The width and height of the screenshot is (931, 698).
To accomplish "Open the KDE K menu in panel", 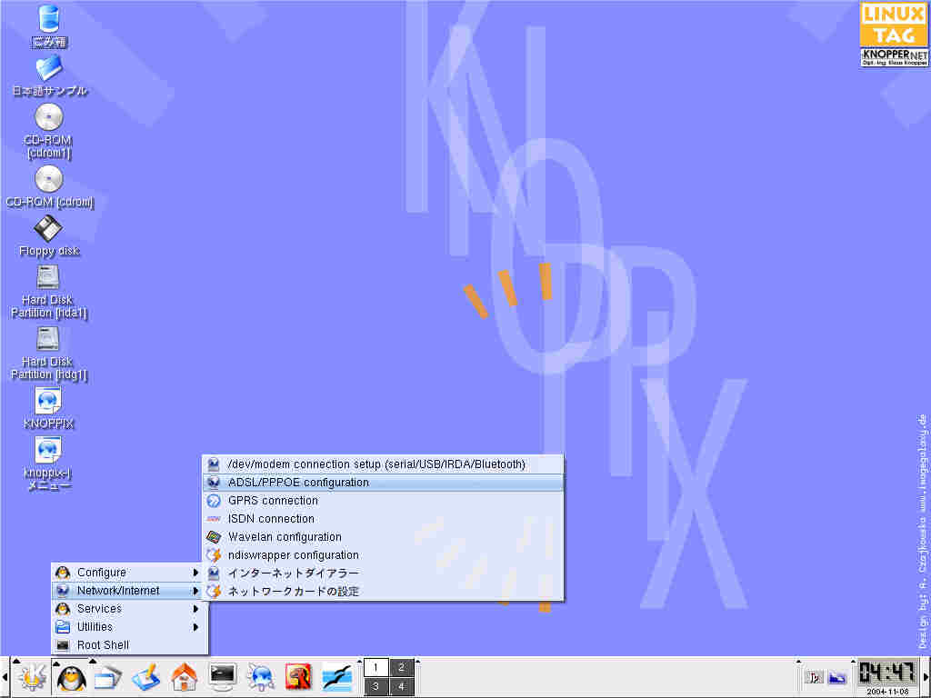I will (x=31, y=678).
